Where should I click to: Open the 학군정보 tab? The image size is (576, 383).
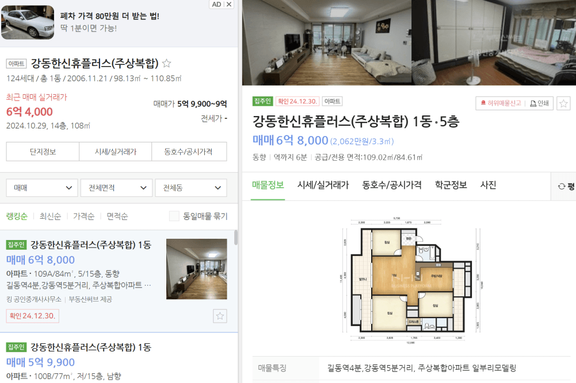tap(451, 185)
